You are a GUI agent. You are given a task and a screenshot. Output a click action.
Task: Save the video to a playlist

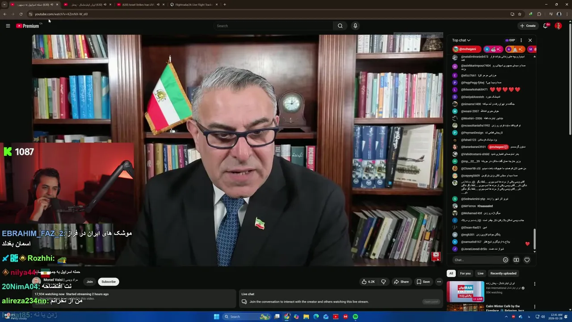423,282
